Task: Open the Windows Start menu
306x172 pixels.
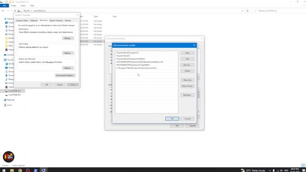Action: click(x=4, y=170)
